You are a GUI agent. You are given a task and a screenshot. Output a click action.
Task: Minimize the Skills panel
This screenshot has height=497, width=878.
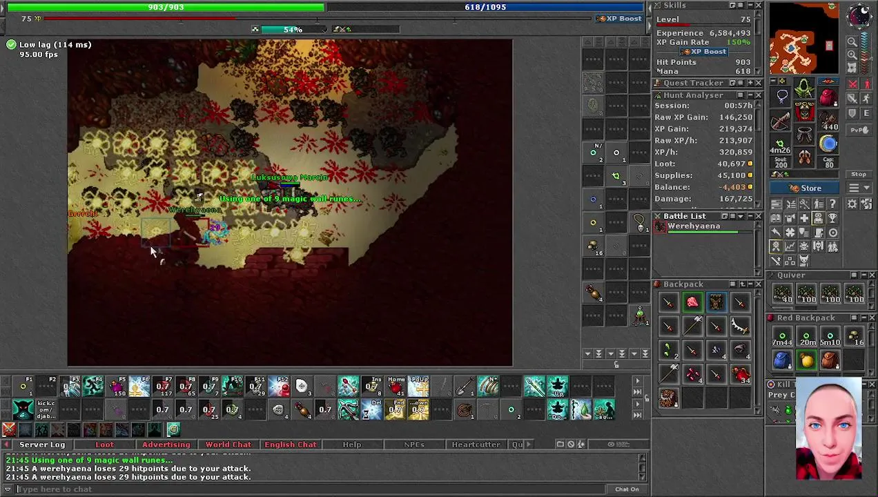[x=750, y=6]
